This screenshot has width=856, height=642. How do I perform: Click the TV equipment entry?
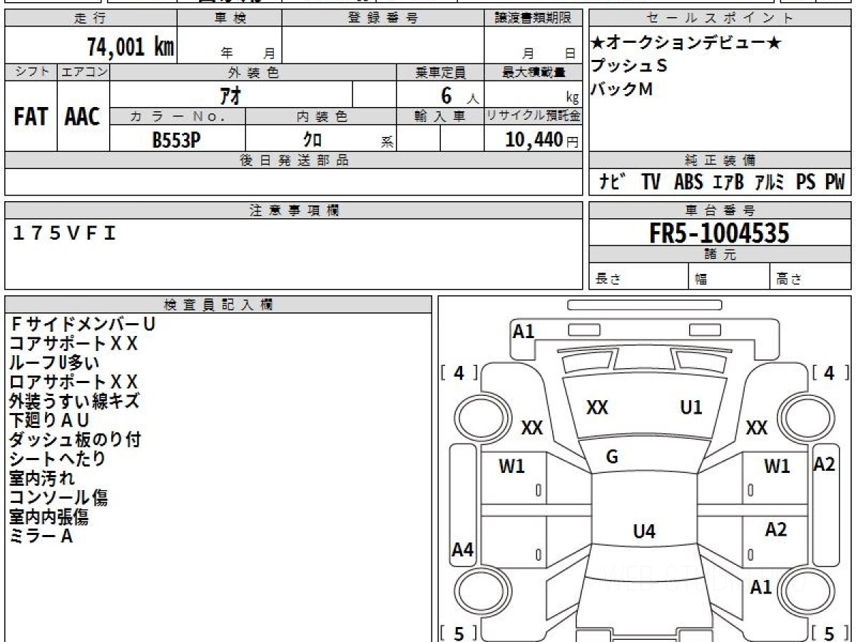651,183
